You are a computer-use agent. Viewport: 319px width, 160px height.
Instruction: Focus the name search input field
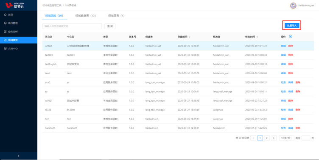(72, 26)
